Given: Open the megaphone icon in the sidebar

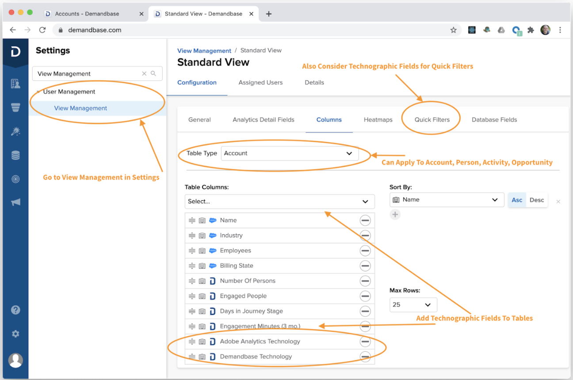Looking at the screenshot, I should (x=15, y=202).
